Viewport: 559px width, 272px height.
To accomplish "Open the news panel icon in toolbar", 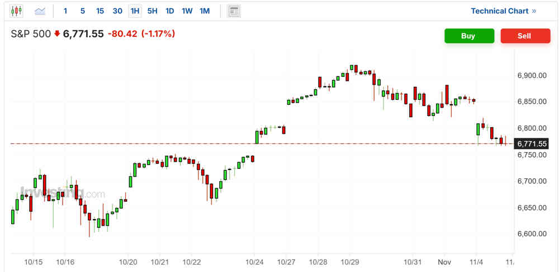I will coord(234,11).
